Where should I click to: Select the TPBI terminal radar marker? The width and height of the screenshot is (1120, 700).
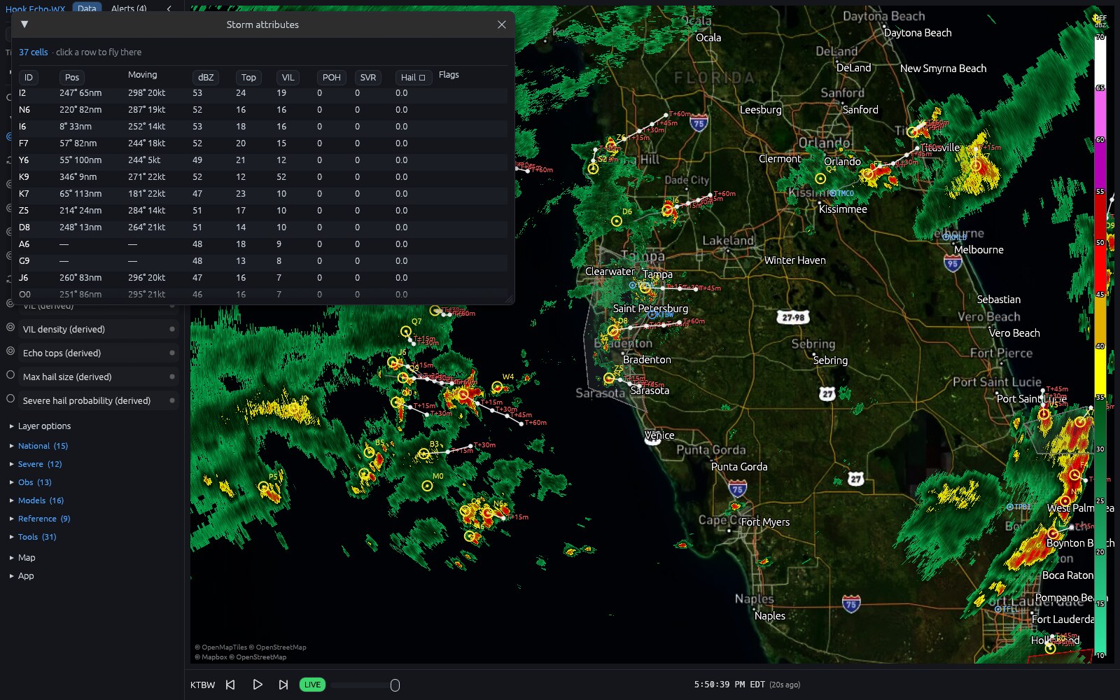(x=1009, y=507)
